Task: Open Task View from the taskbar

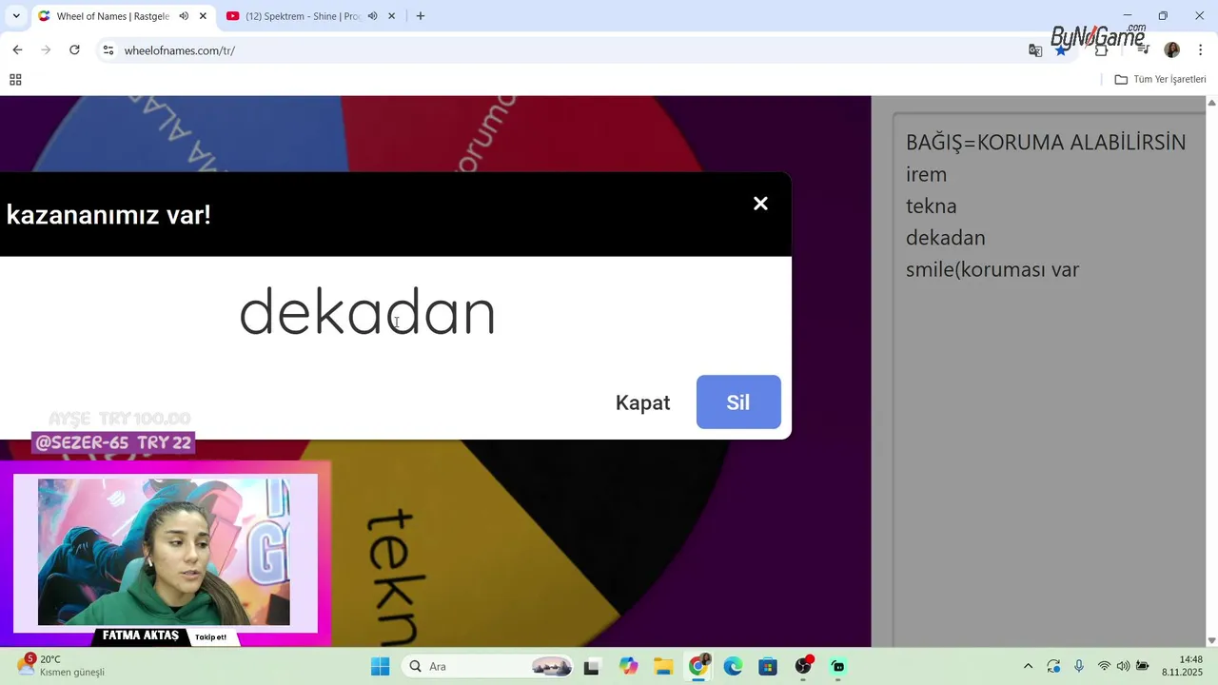Action: [591, 666]
